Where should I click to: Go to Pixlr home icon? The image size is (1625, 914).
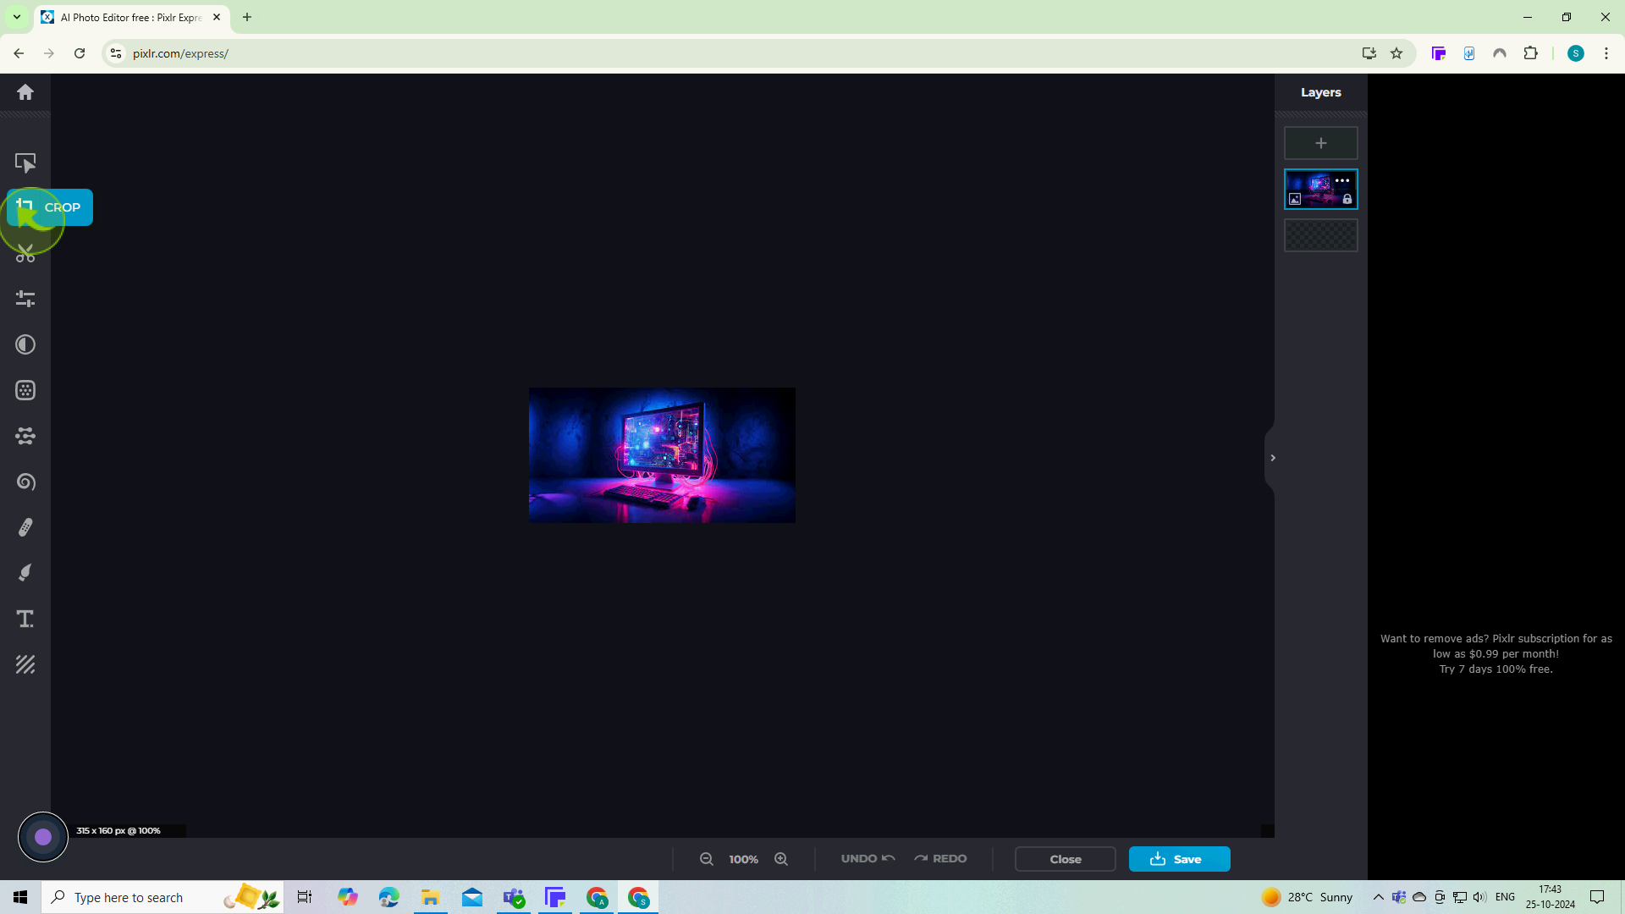25,92
